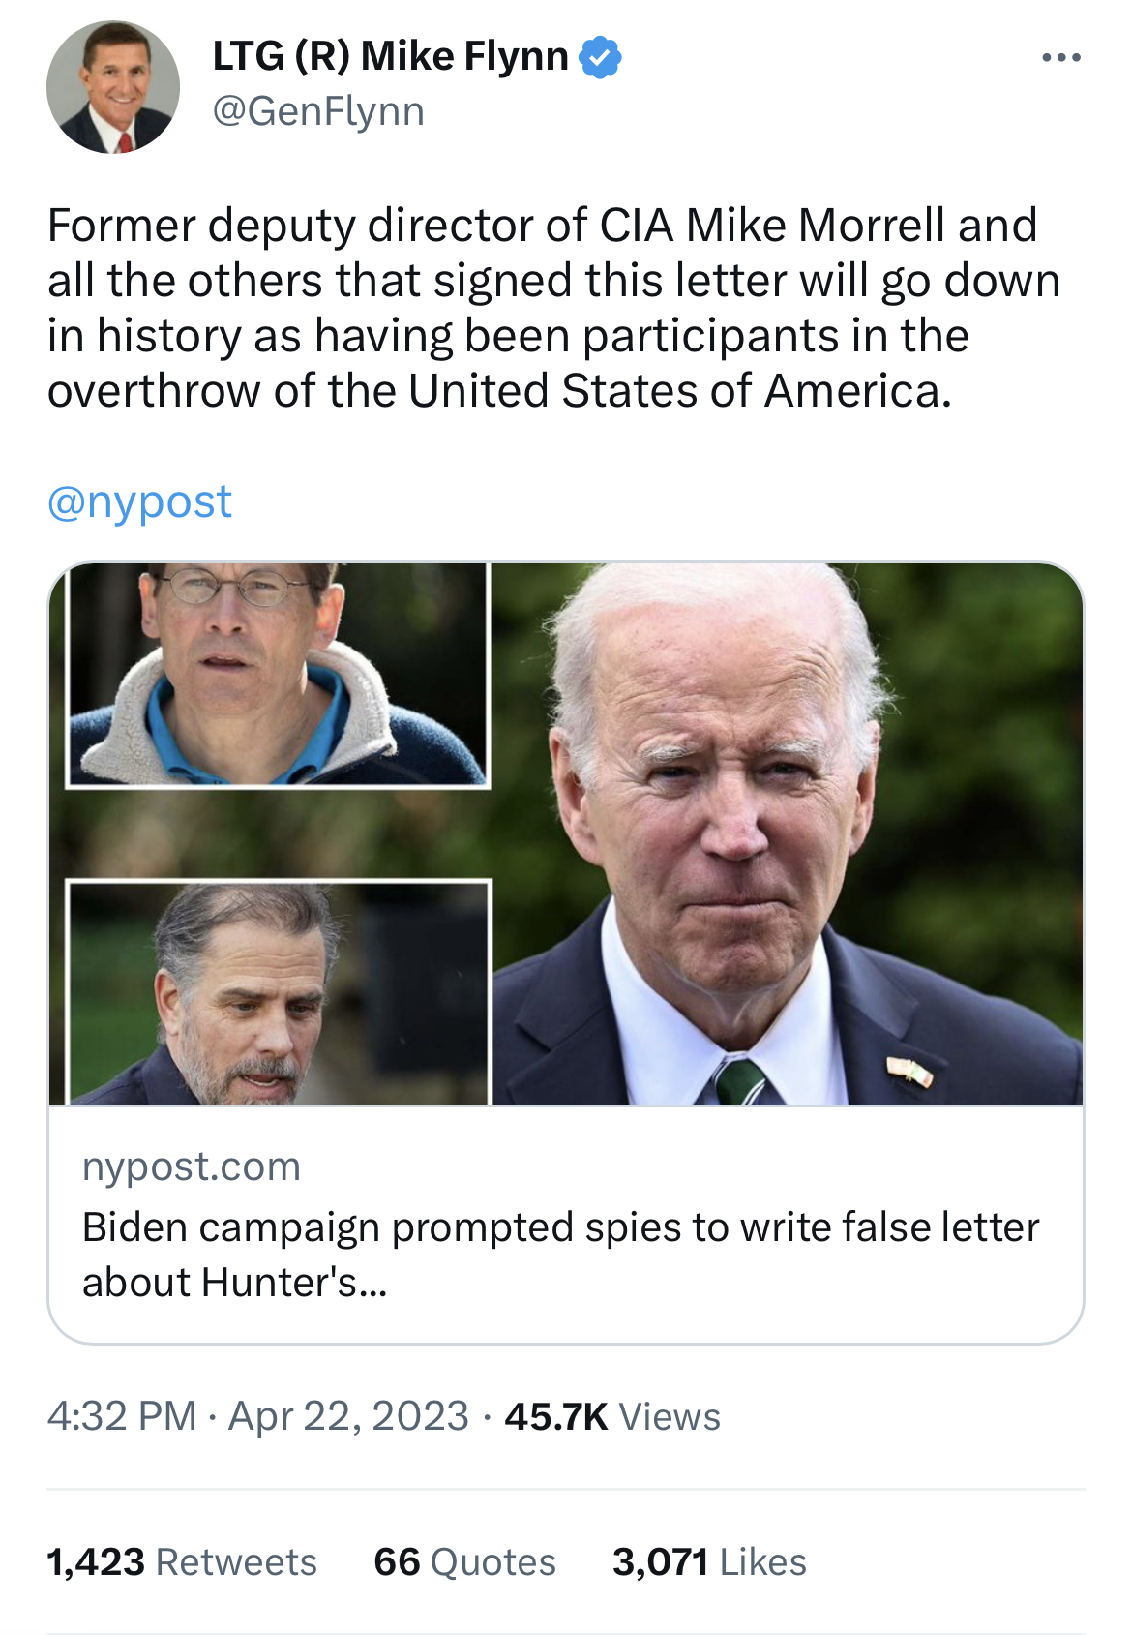Click the tweet line starting 'Former deputy director'
Image resolution: width=1132 pixels, height=1635 pixels.
542,226
